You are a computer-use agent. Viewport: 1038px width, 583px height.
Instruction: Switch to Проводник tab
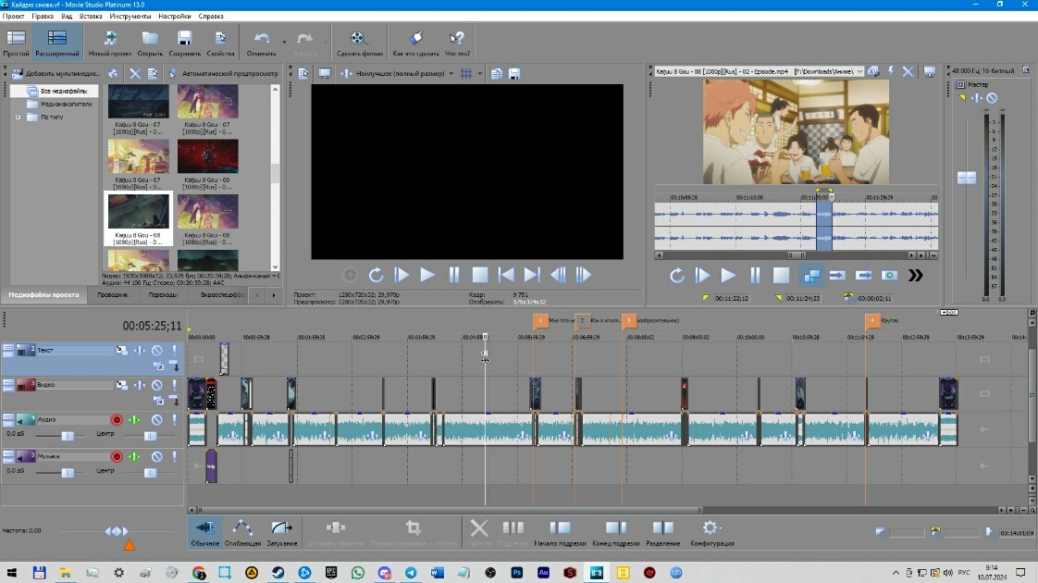(113, 295)
